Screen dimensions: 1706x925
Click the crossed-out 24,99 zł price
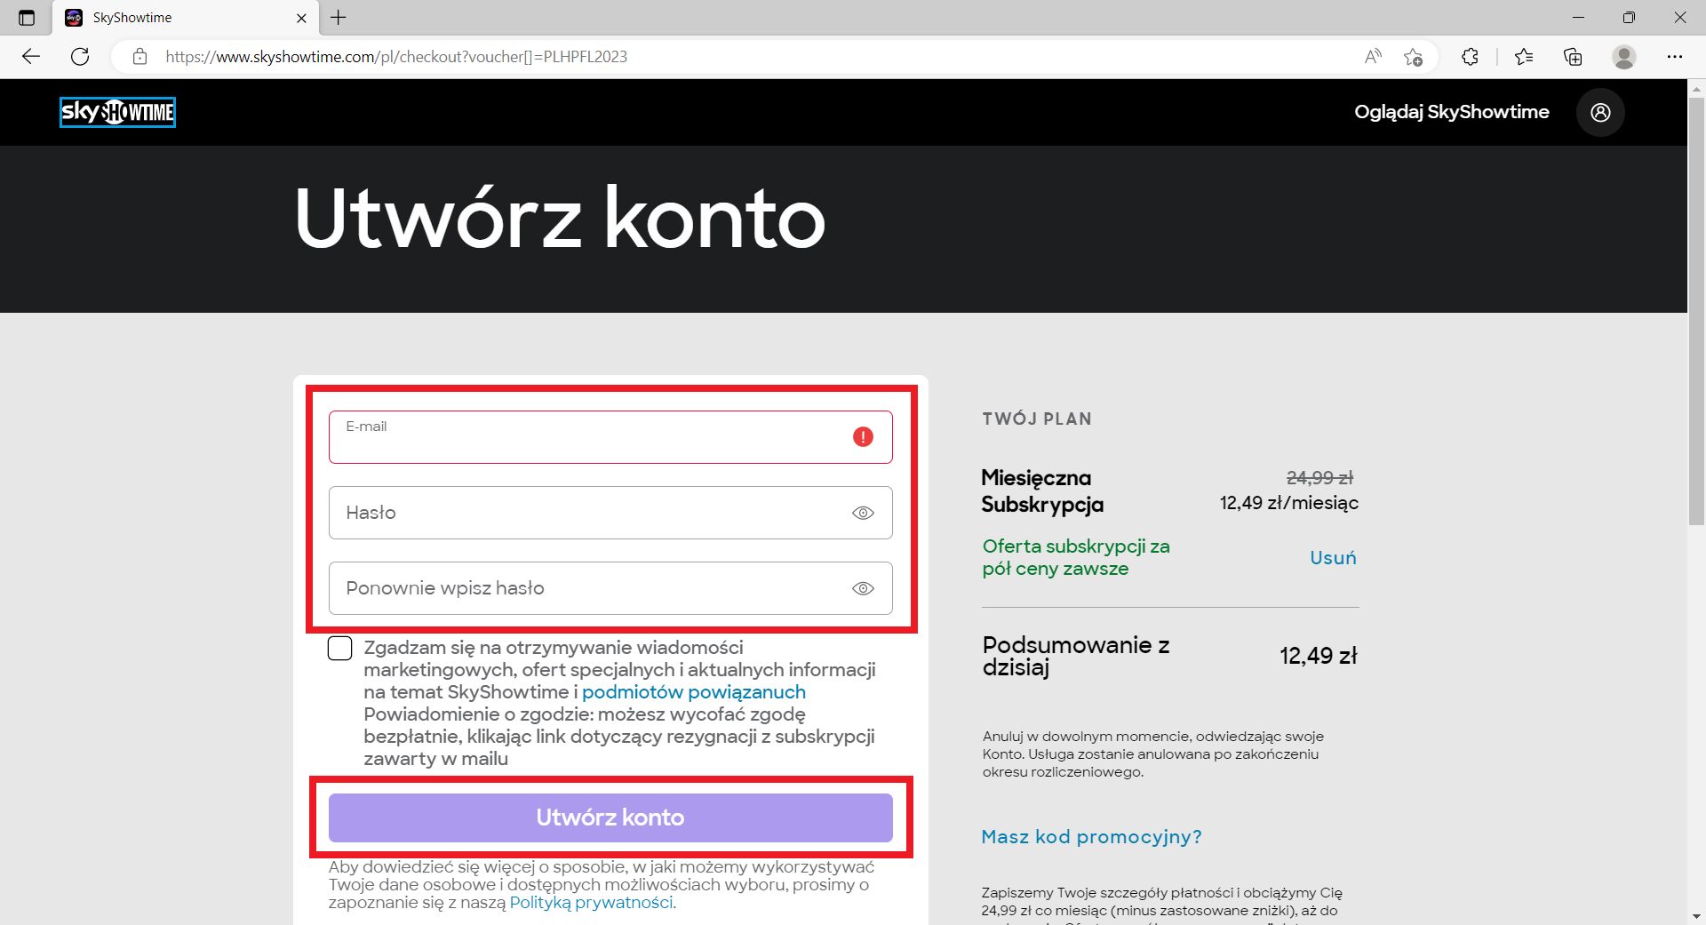coord(1319,478)
